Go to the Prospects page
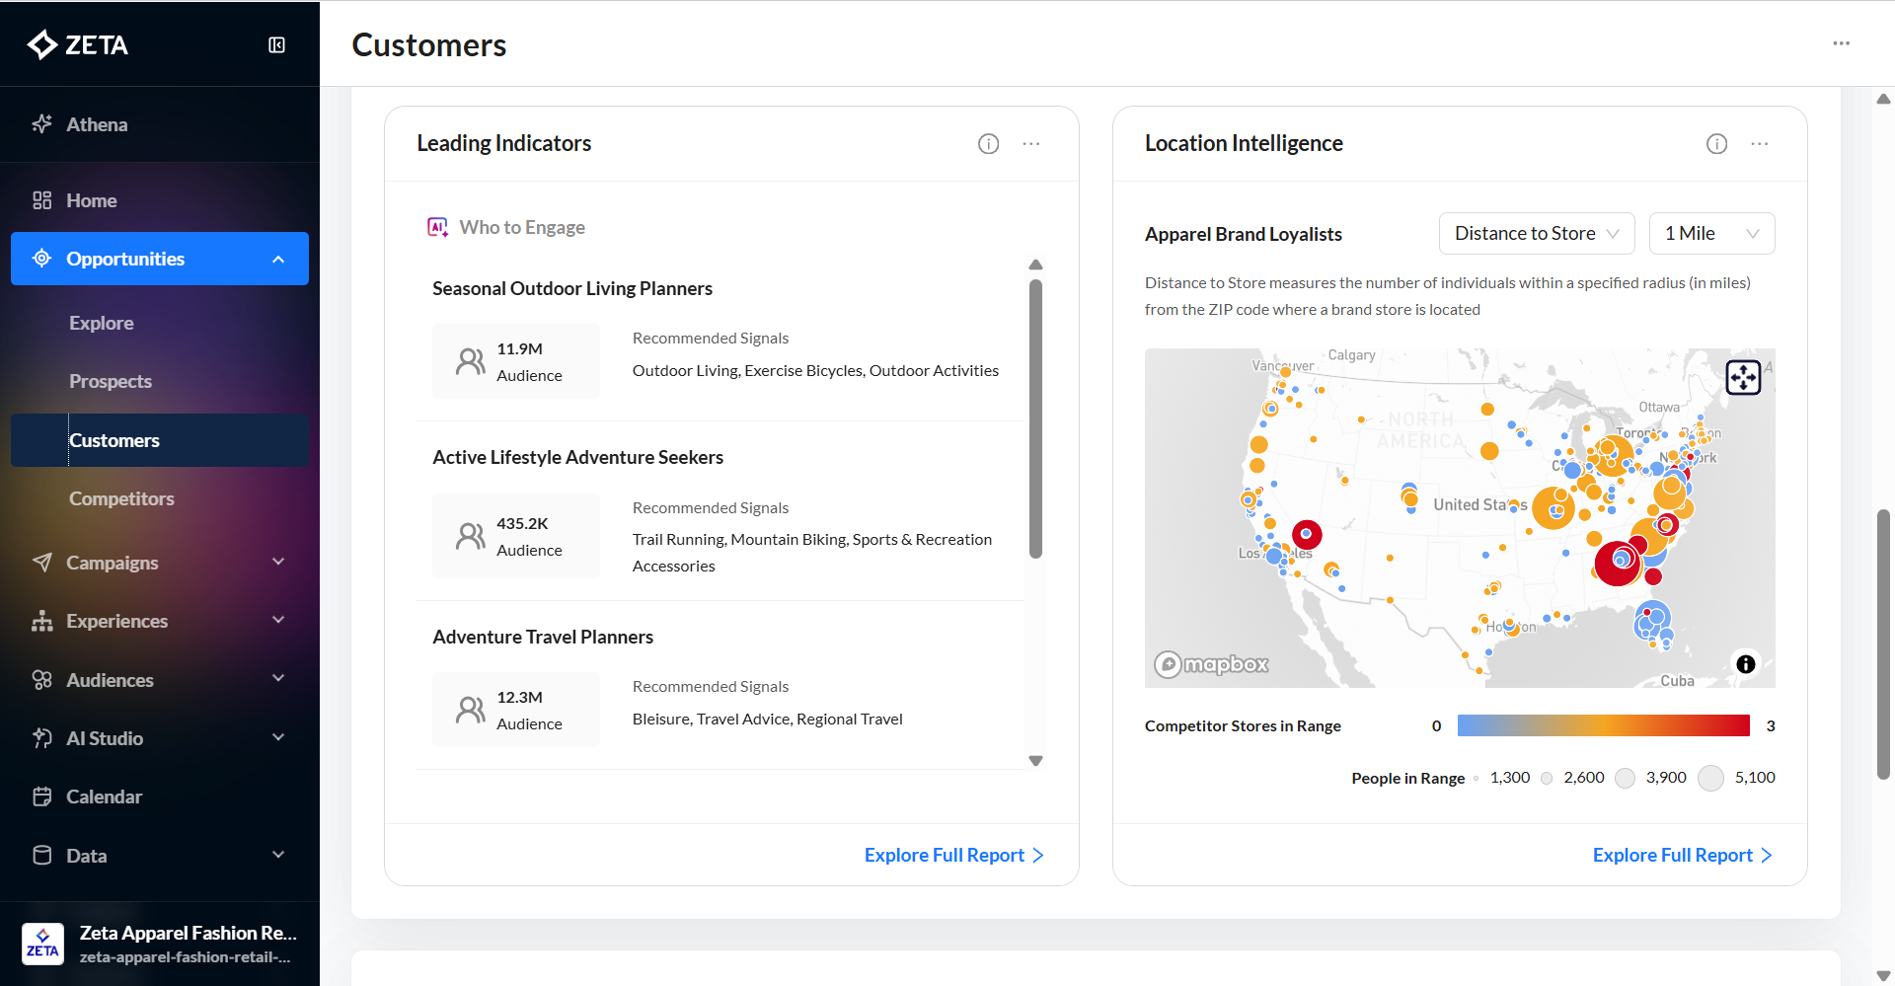The image size is (1895, 986). coord(111,381)
